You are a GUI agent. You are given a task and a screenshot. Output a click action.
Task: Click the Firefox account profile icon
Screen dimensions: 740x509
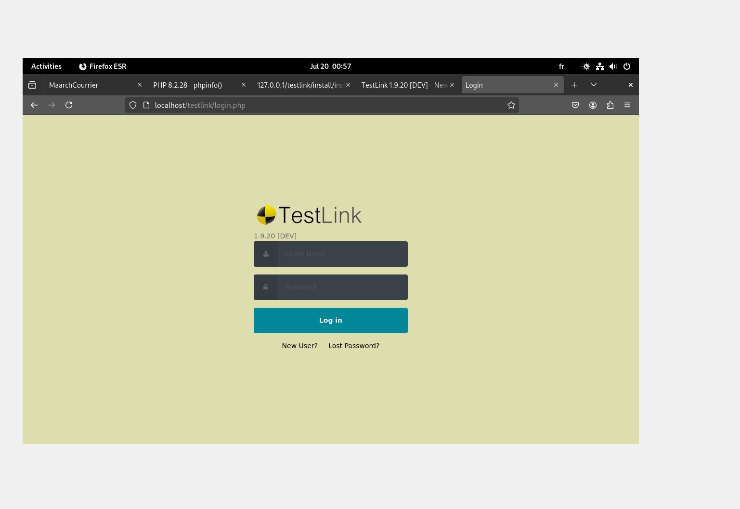(x=593, y=105)
